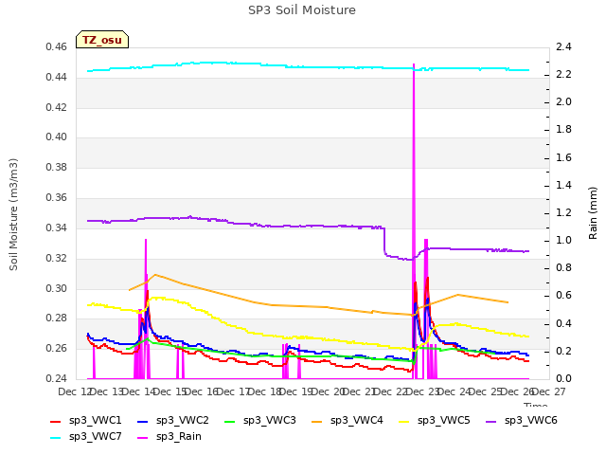This screenshot has width=606, height=455.
Task: Click the 0.46 left axis tick label
Action: [57, 47]
